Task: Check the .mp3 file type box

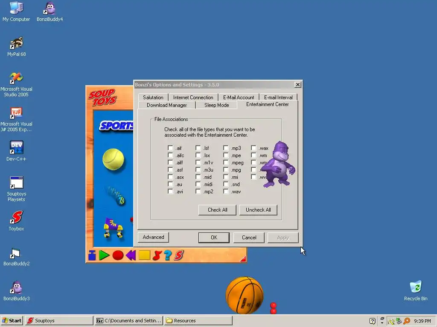Action: (x=226, y=148)
